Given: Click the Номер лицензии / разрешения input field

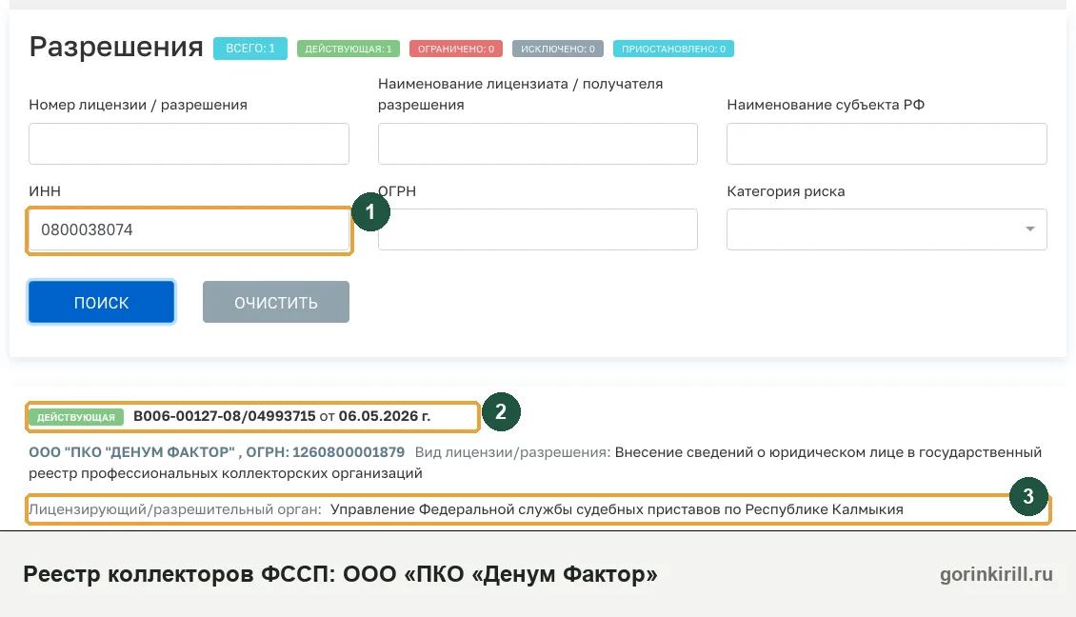Looking at the screenshot, I should 189,144.
